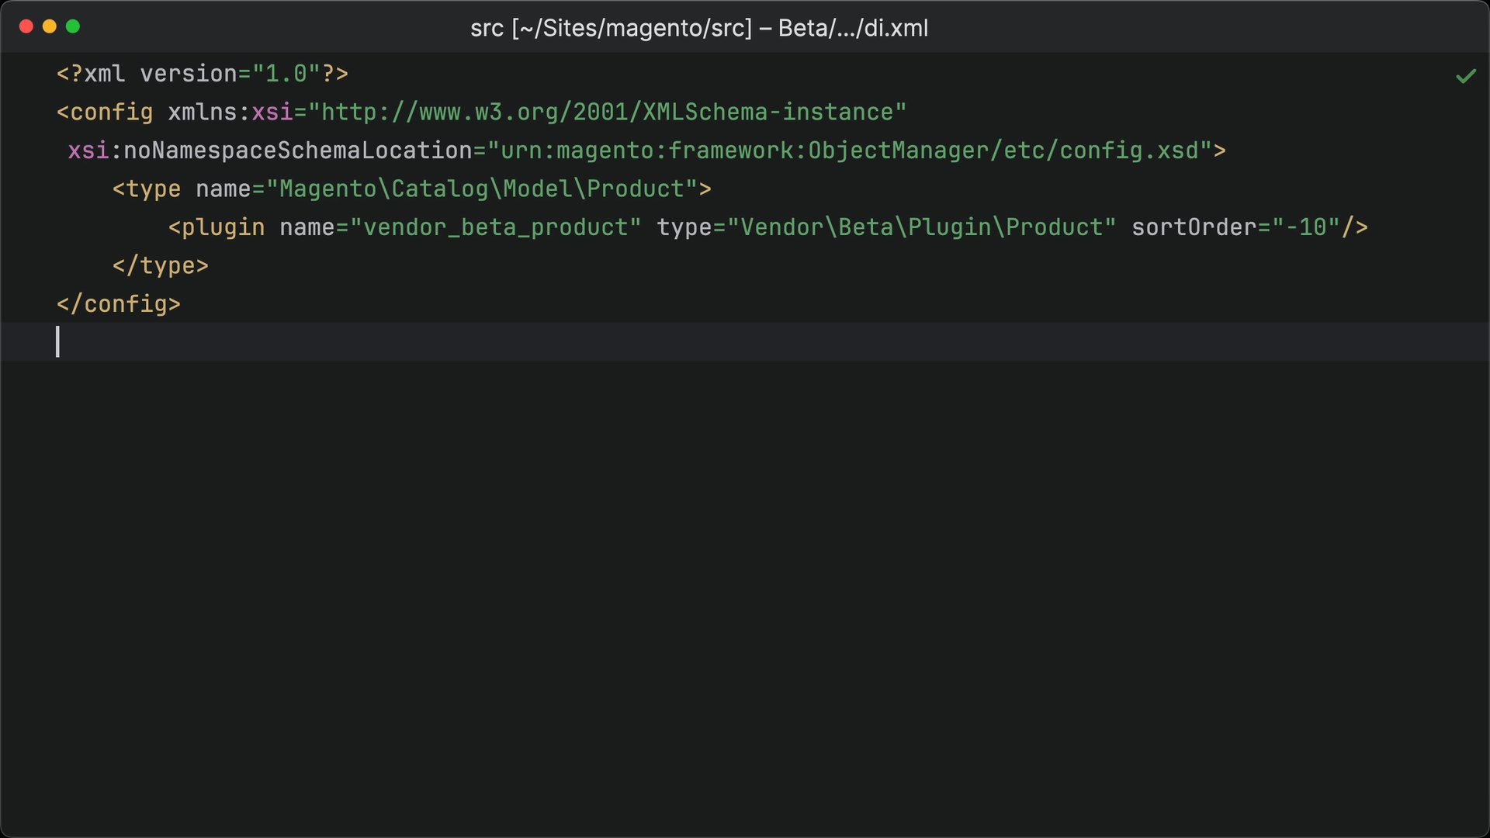Minimize the window with yellow button
The width and height of the screenshot is (1490, 838).
click(x=50, y=26)
